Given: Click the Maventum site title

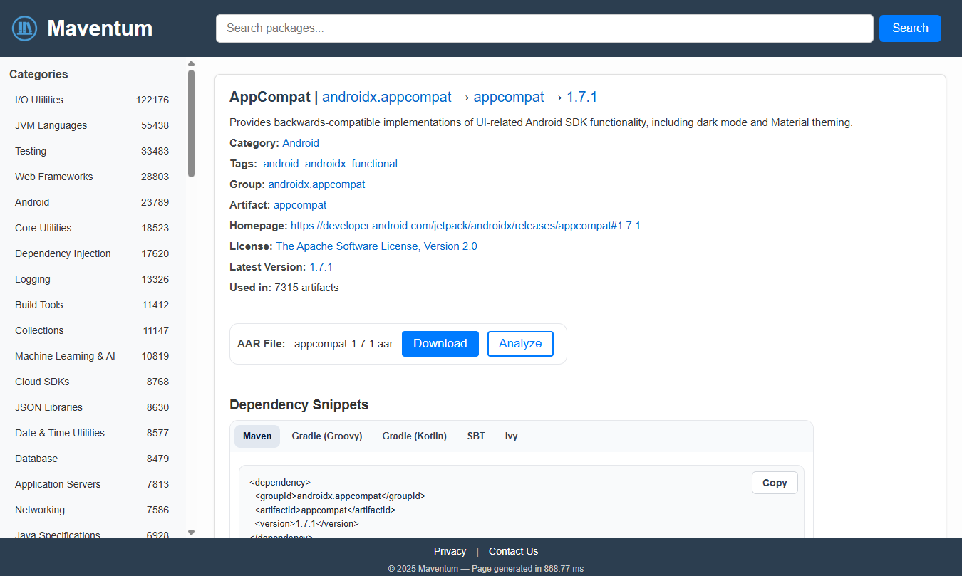Looking at the screenshot, I should [100, 28].
